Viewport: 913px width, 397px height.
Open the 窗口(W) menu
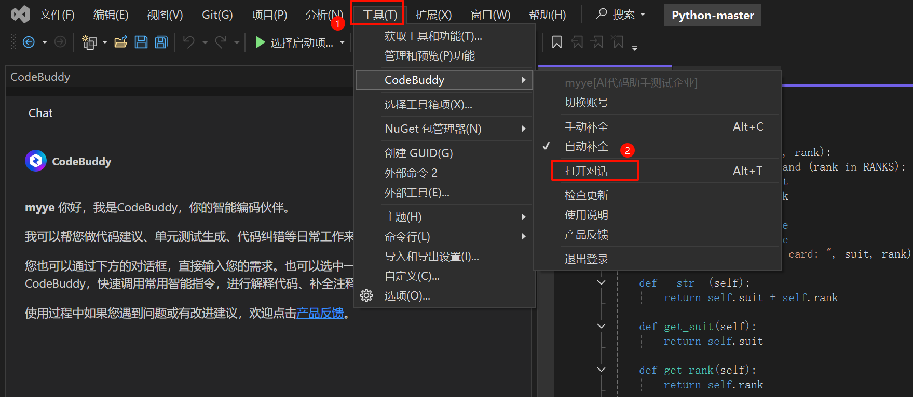click(490, 15)
